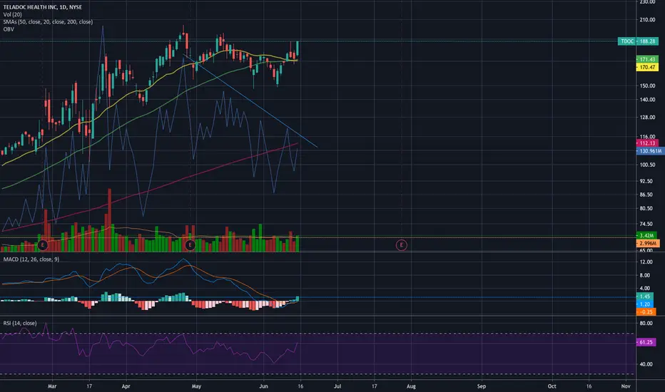Click the May date on time axis

(196, 386)
